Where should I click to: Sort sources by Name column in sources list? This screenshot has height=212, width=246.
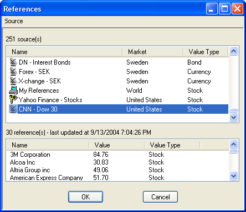click(65, 52)
